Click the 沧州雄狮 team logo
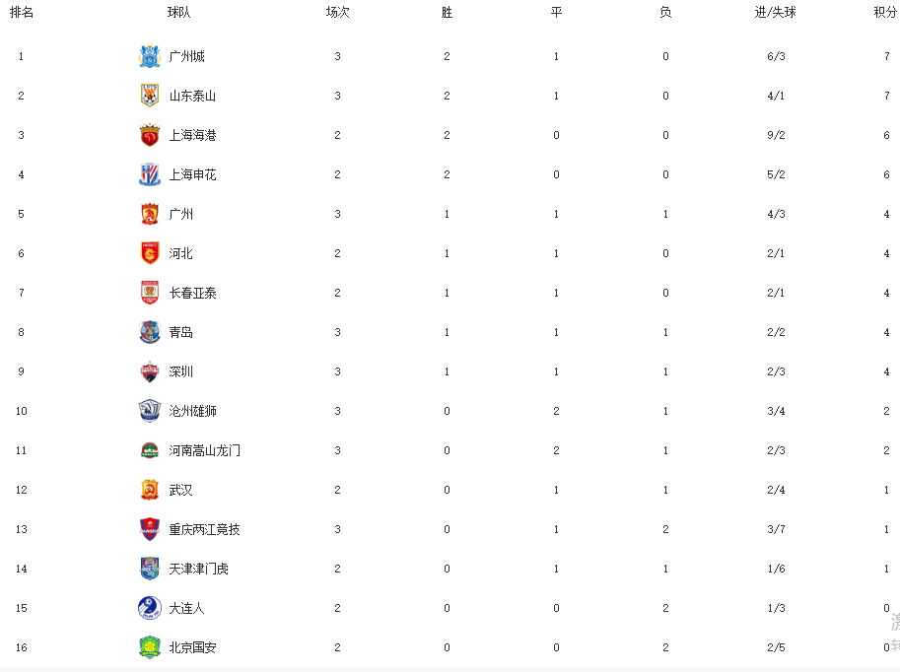 pyautogui.click(x=150, y=411)
